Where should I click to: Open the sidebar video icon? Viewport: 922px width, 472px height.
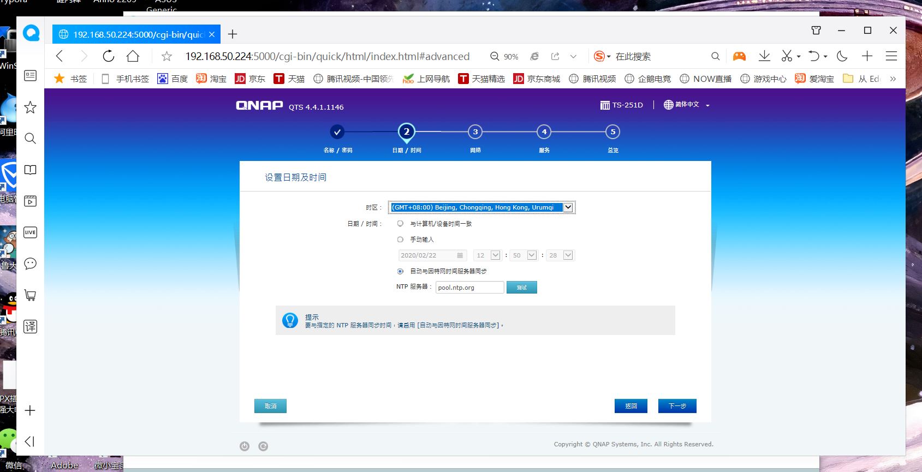(31, 201)
